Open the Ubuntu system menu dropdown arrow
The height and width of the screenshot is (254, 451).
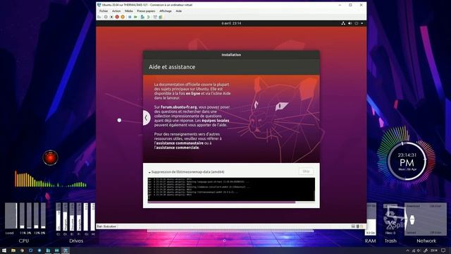pos(362,23)
